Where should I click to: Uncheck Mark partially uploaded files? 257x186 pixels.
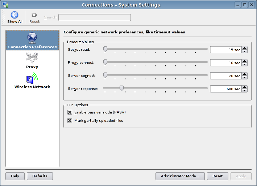(x=70, y=121)
